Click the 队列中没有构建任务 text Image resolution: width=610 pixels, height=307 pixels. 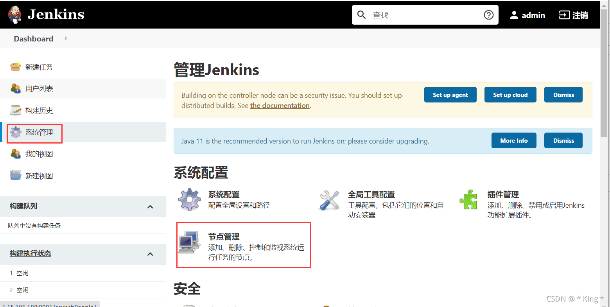(x=34, y=226)
